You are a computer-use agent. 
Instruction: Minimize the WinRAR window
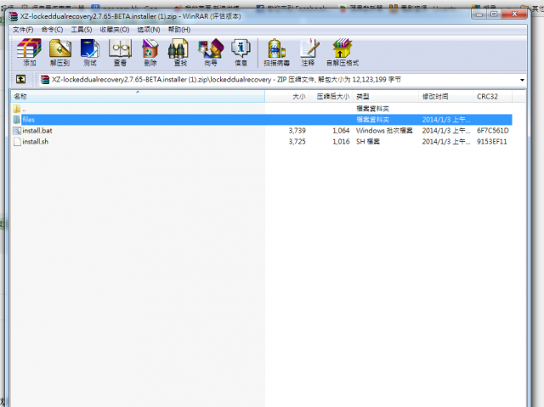coord(479,14)
